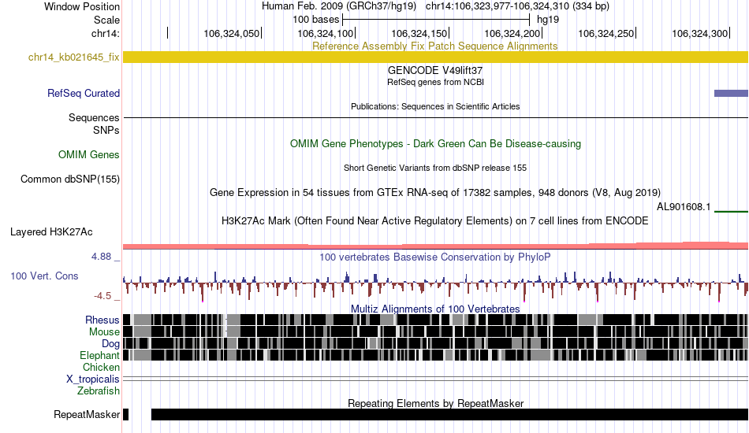
Task: Click the Mouse alignment row label
Action: click(x=104, y=332)
